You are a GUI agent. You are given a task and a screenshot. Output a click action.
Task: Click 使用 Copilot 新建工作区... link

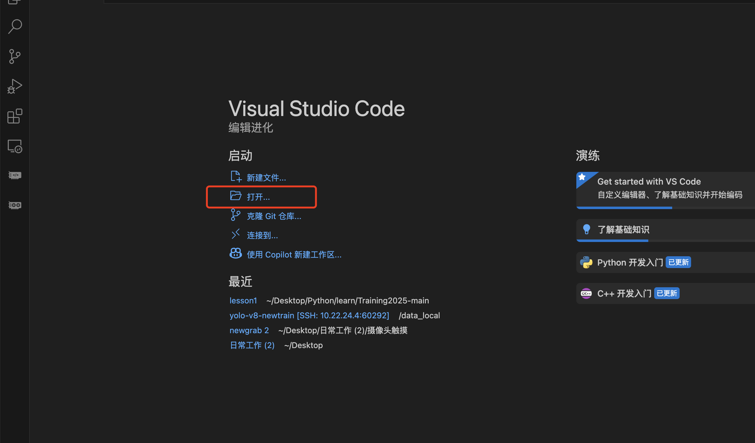pyautogui.click(x=294, y=255)
